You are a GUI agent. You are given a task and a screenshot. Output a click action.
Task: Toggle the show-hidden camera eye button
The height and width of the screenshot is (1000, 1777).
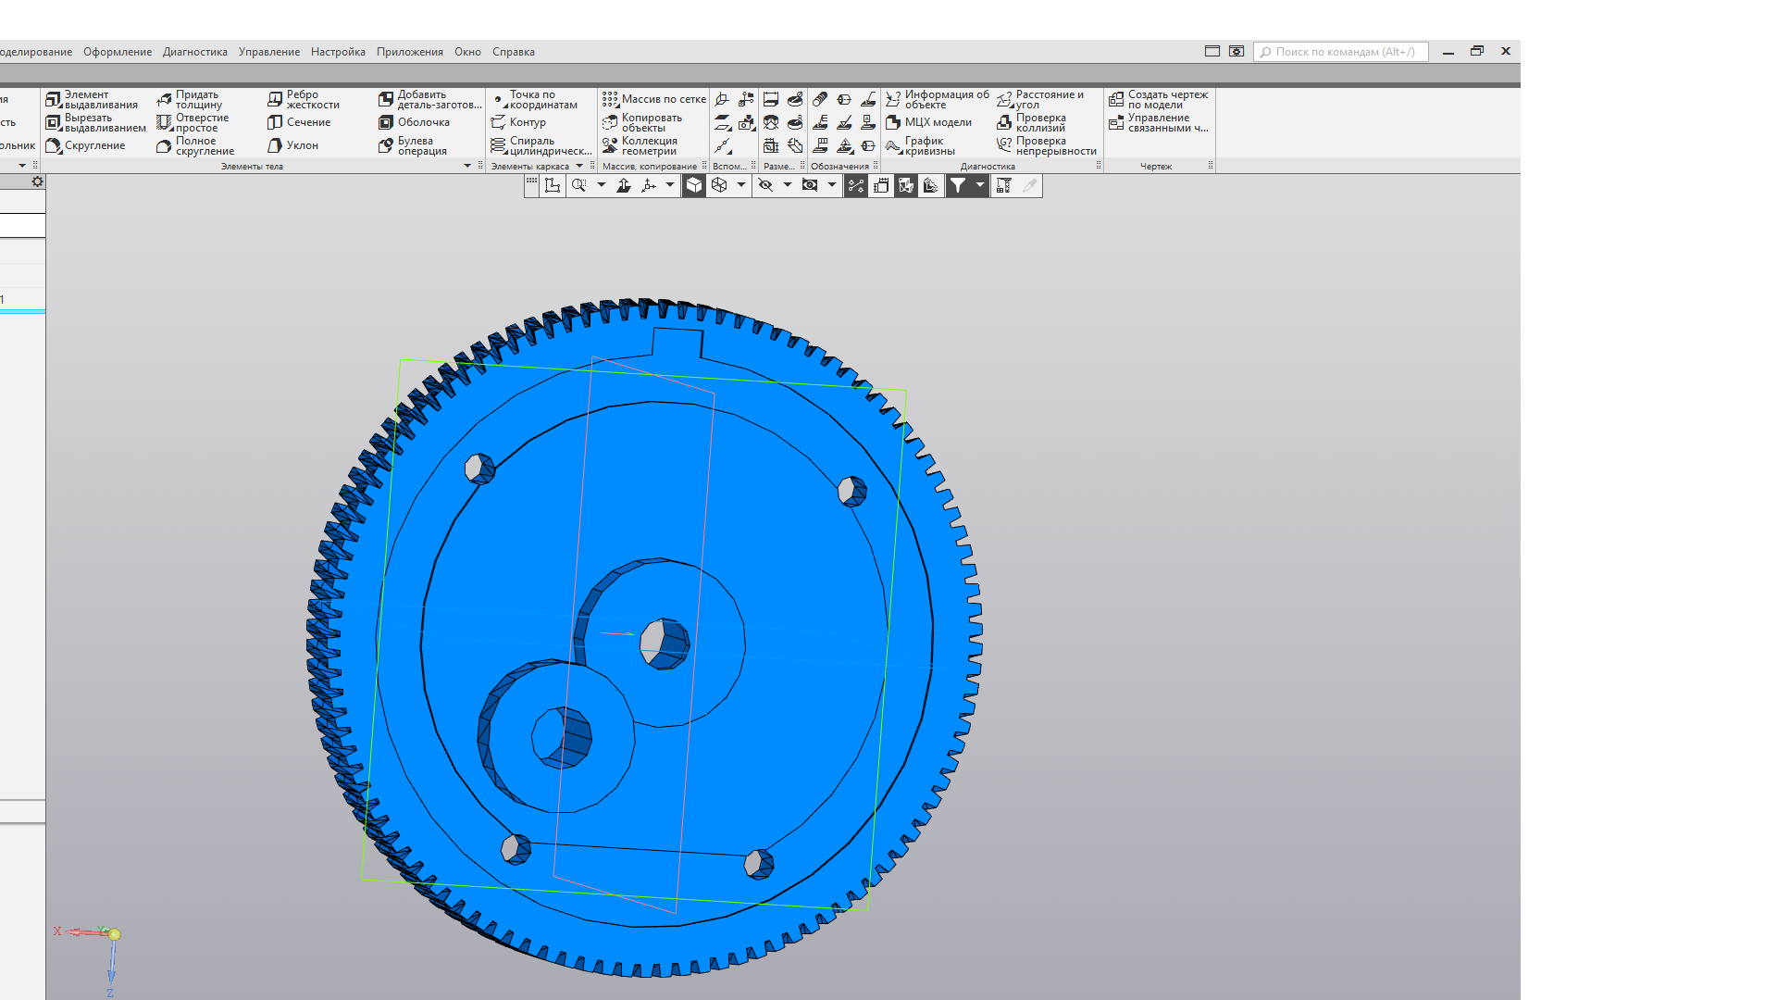pos(810,185)
